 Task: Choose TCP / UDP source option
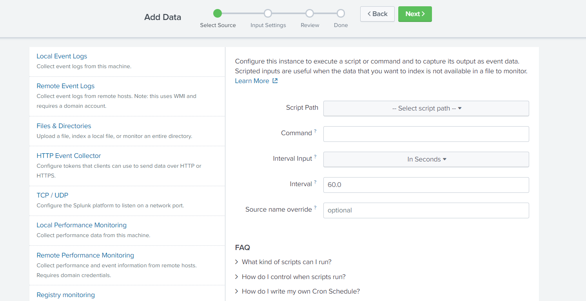pyautogui.click(x=53, y=196)
